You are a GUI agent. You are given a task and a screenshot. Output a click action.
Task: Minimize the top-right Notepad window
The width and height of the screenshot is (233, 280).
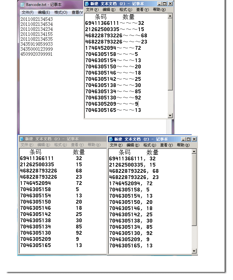(159, 3)
